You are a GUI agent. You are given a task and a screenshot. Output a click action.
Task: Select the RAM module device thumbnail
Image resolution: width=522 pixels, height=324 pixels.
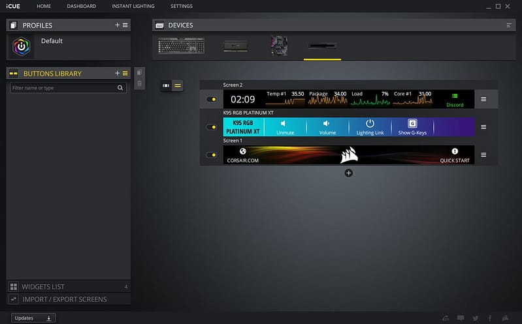[236, 46]
